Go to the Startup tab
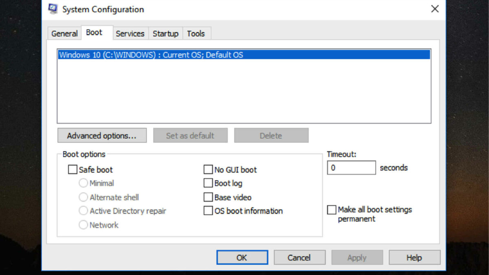This screenshot has width=489, height=275. point(165,34)
